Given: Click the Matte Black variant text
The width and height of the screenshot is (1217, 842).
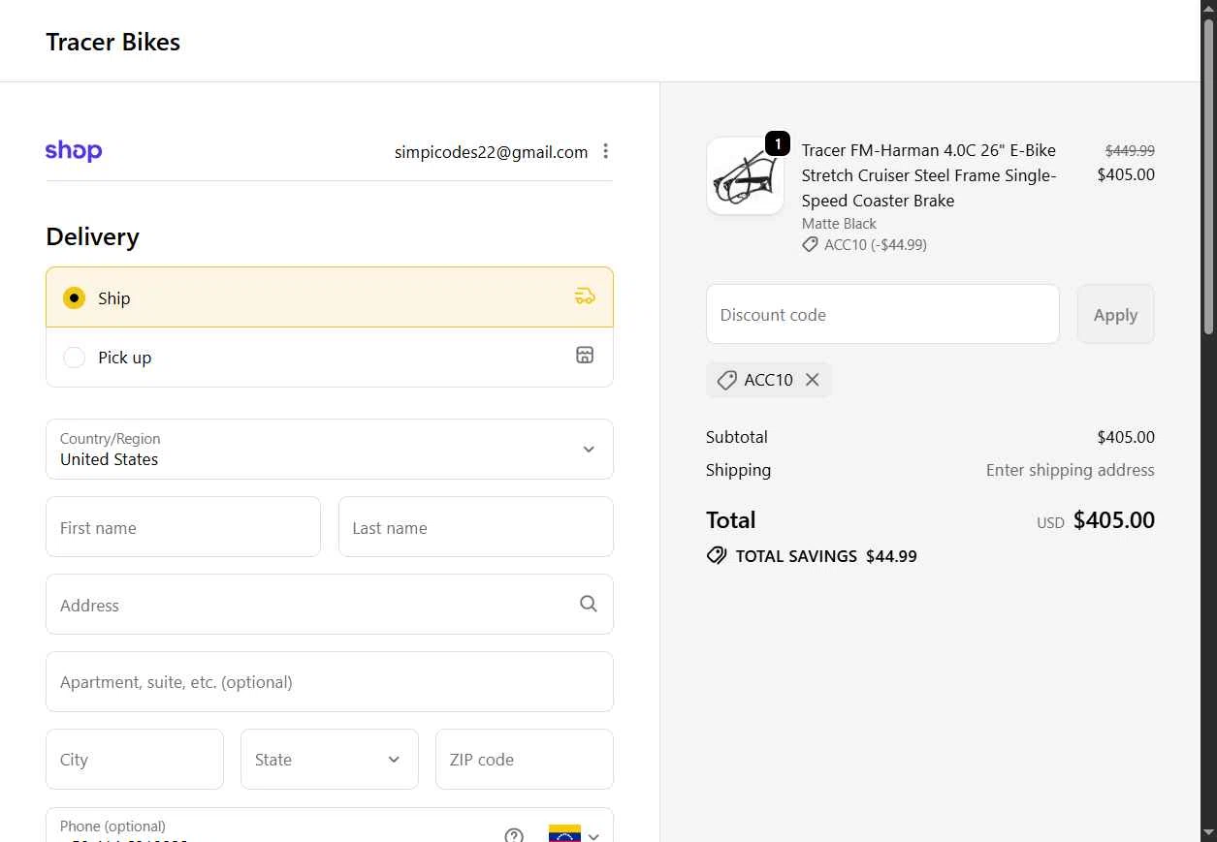Looking at the screenshot, I should click(x=839, y=224).
